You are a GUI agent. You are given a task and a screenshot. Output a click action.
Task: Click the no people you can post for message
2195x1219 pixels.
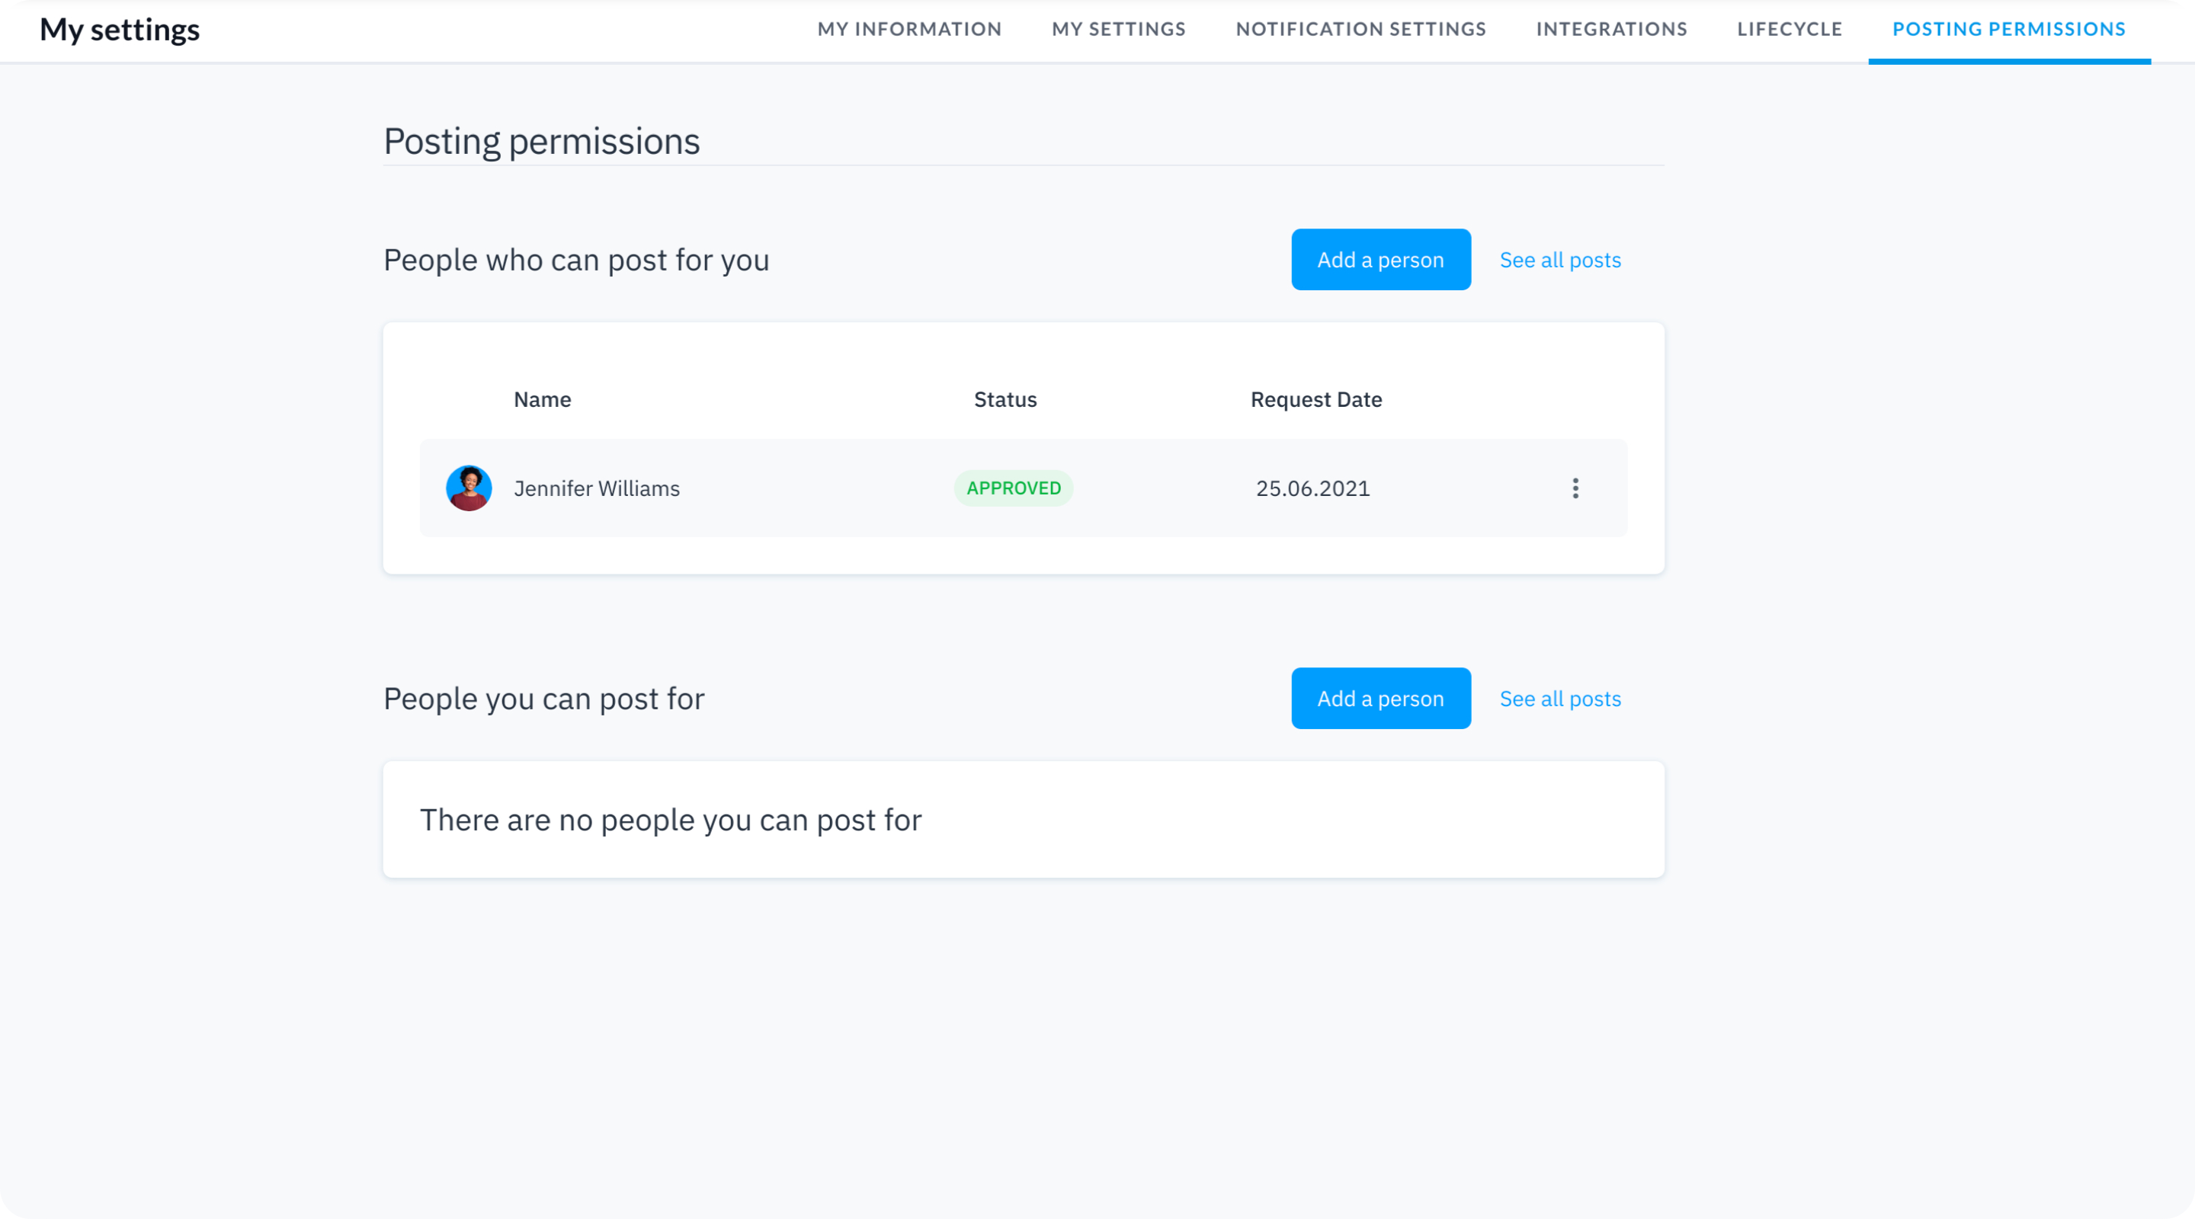click(x=671, y=820)
